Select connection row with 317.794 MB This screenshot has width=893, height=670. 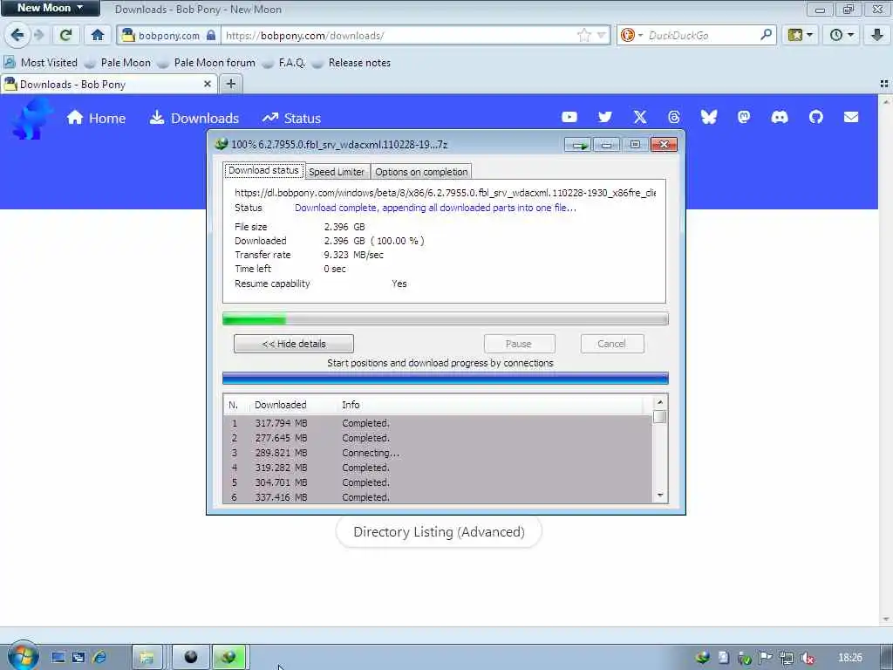[x=438, y=423]
